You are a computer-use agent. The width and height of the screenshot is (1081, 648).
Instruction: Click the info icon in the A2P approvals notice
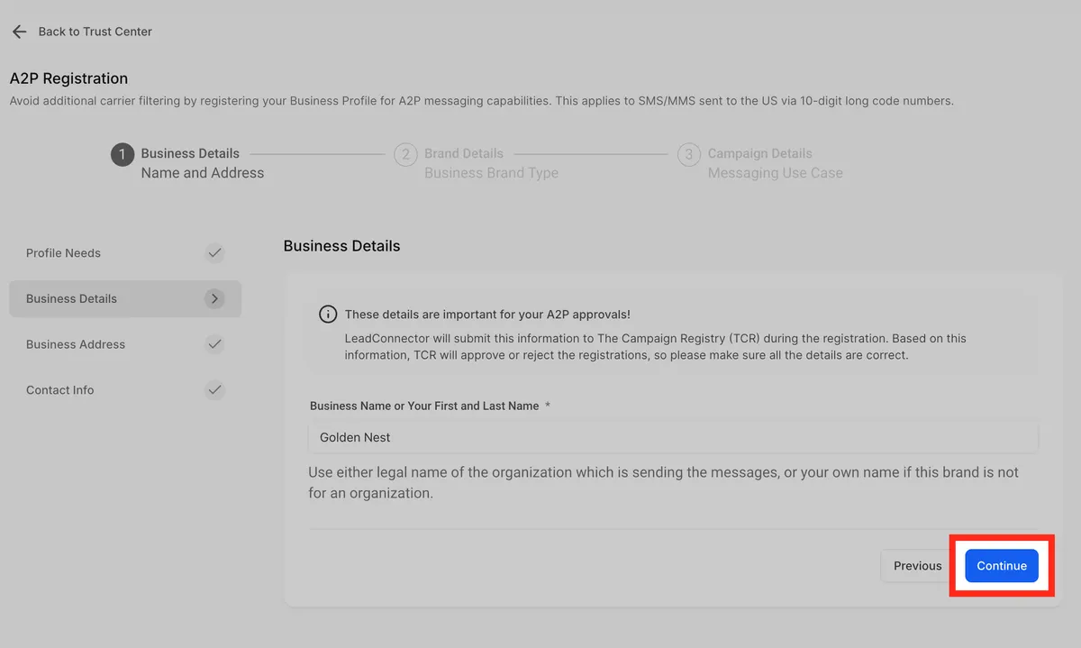[x=328, y=315]
